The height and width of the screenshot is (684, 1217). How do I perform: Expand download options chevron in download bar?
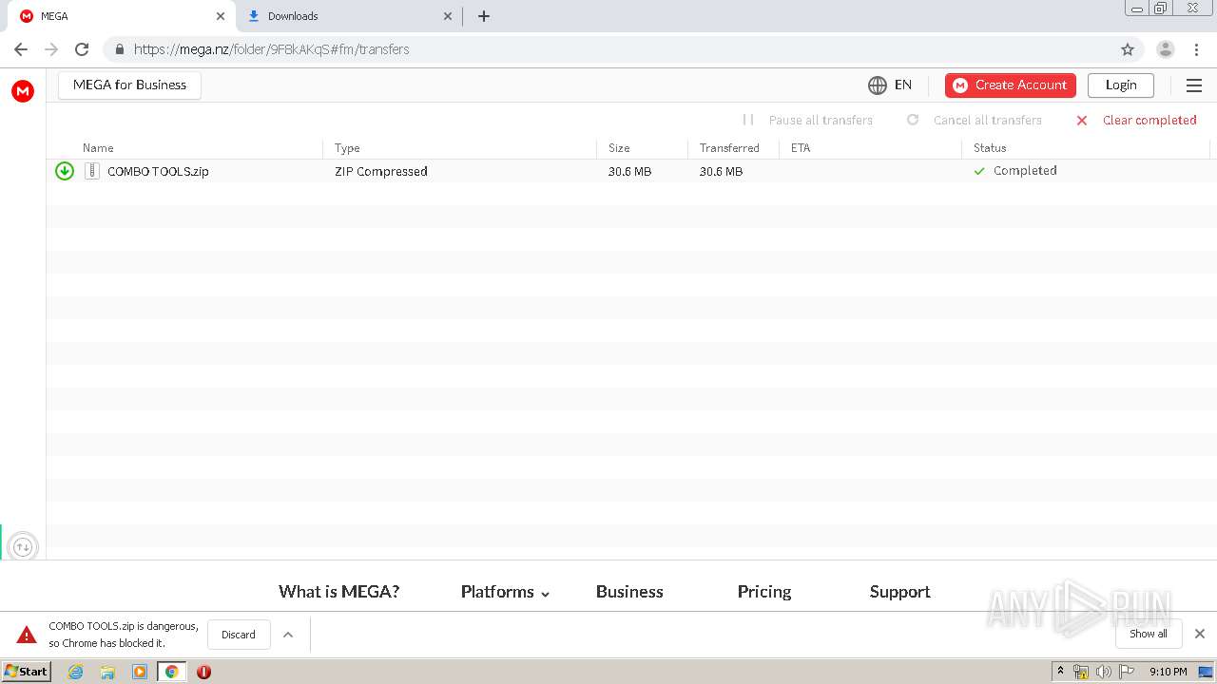288,635
